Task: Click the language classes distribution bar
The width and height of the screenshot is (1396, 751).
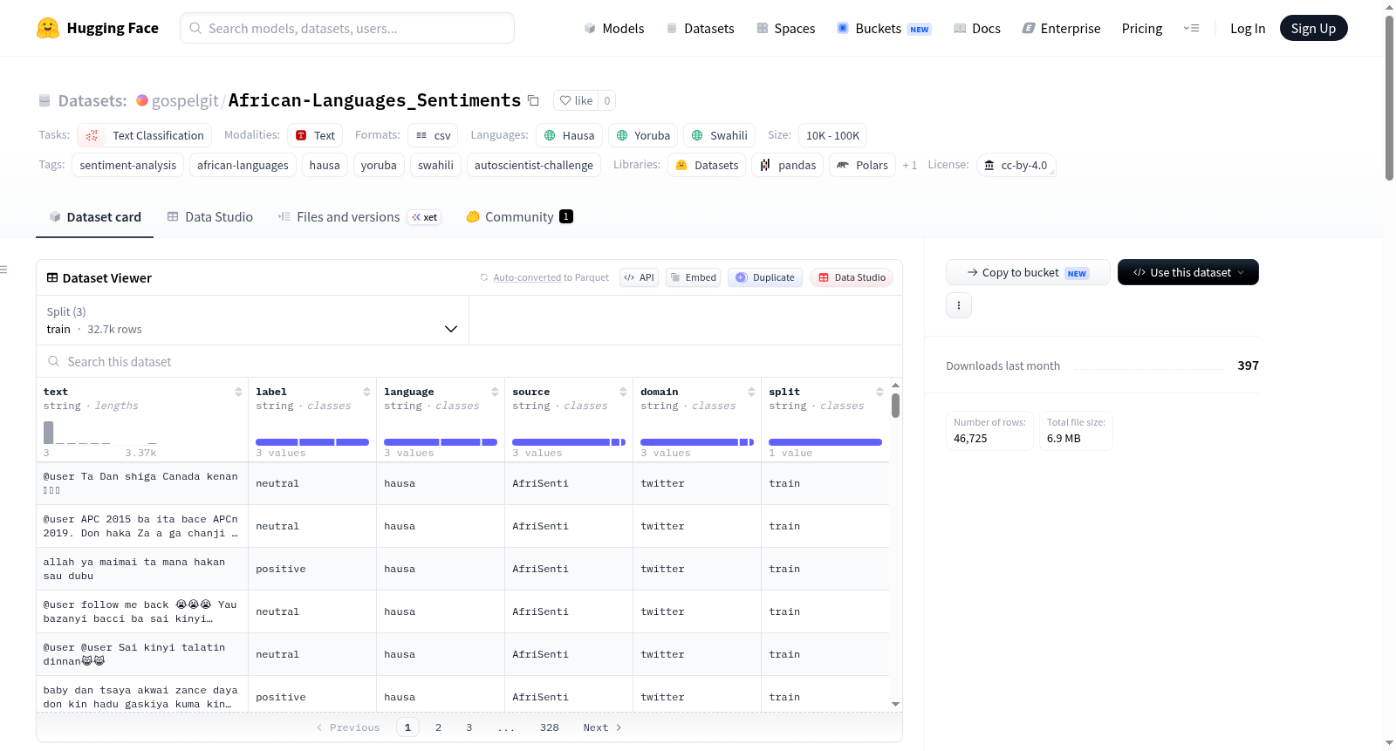Action: pyautogui.click(x=441, y=442)
